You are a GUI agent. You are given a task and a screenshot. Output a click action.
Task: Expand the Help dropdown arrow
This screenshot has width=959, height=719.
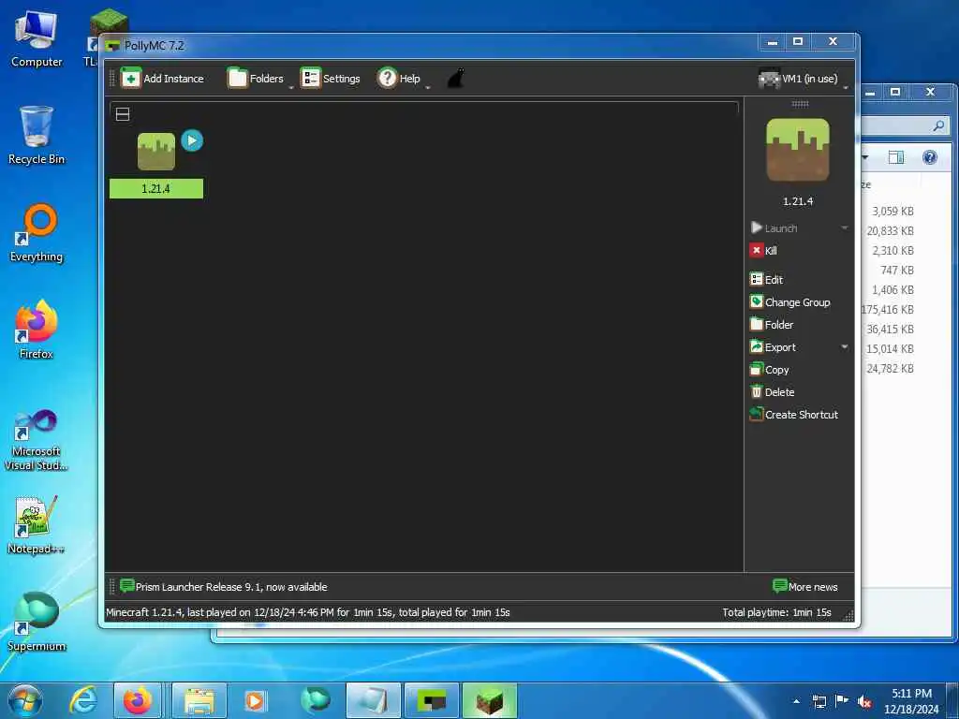click(427, 86)
